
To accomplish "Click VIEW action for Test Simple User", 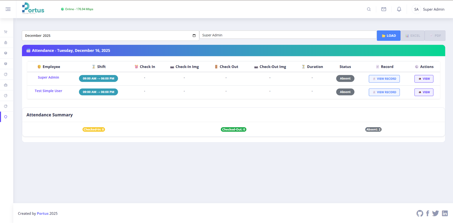I will 424,92.
